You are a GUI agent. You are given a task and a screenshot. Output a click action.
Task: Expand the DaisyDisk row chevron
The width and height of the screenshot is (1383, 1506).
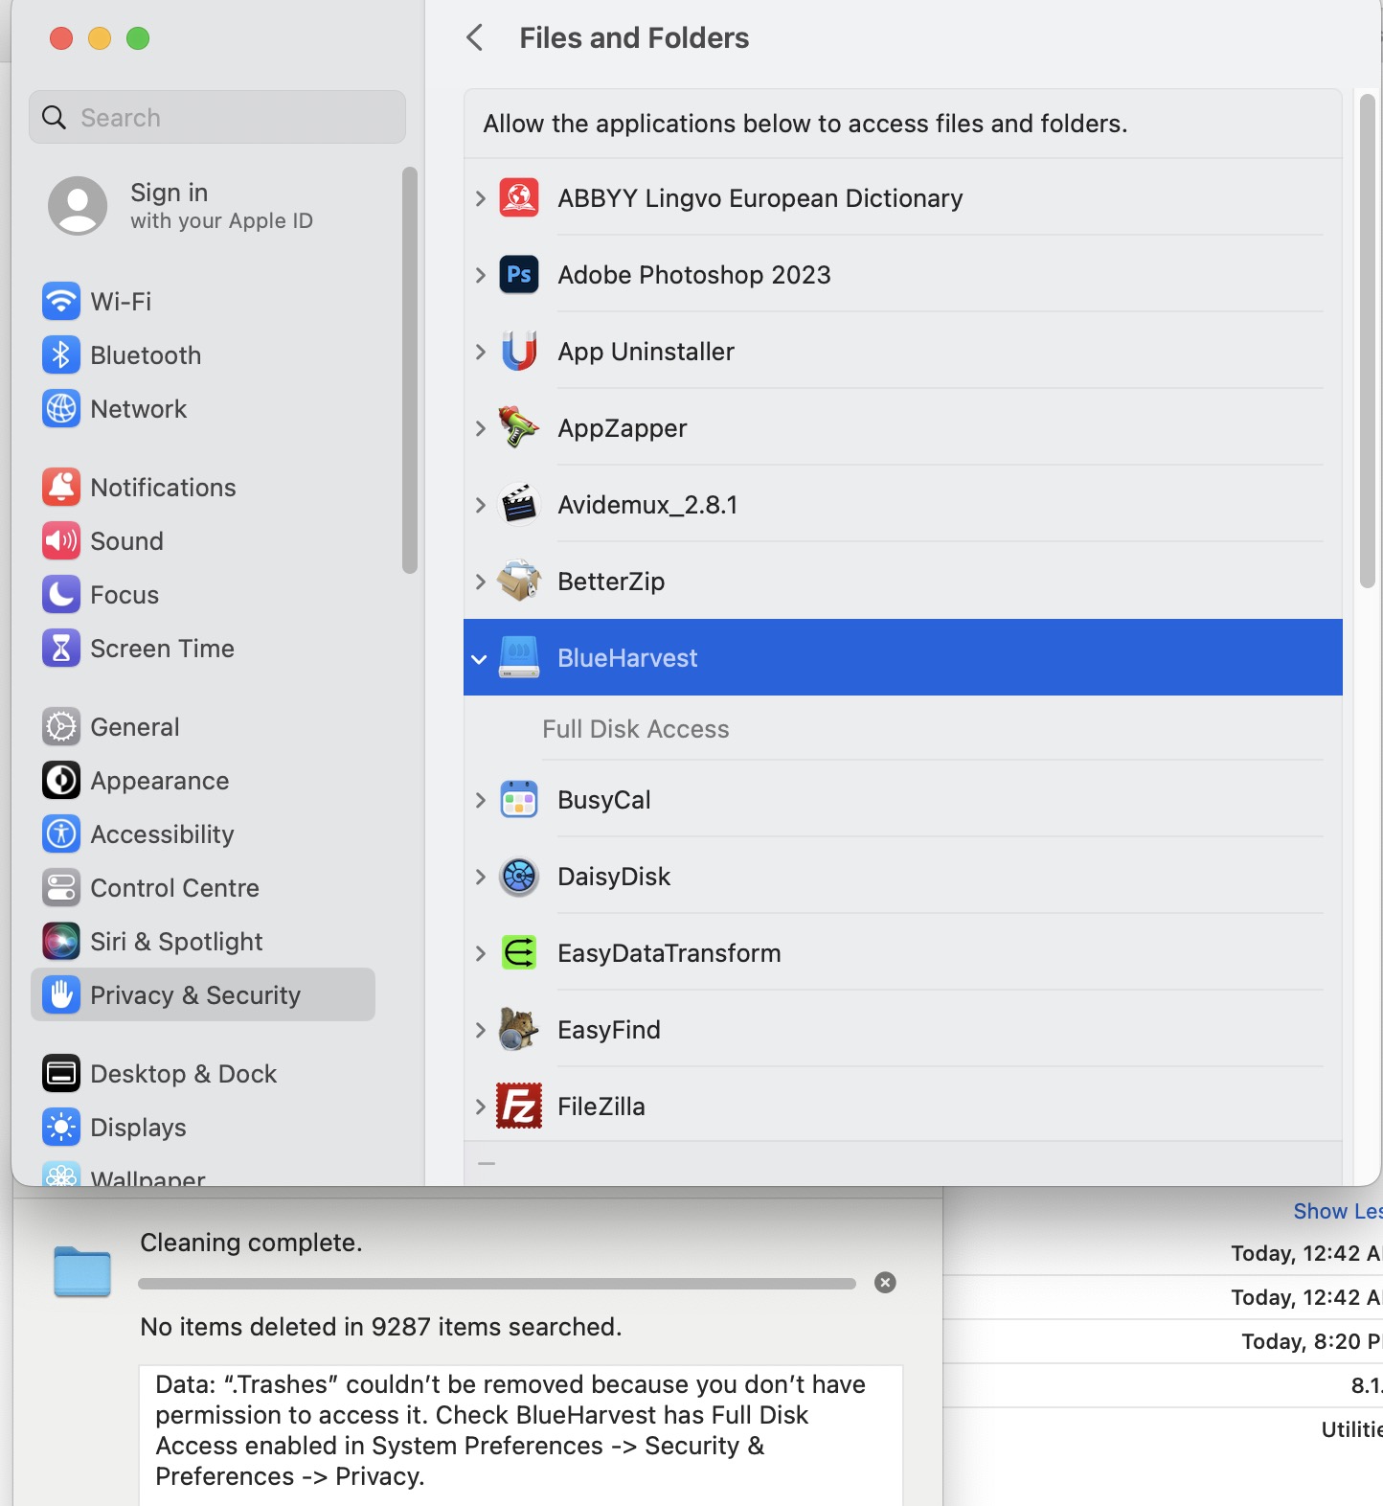pos(481,877)
